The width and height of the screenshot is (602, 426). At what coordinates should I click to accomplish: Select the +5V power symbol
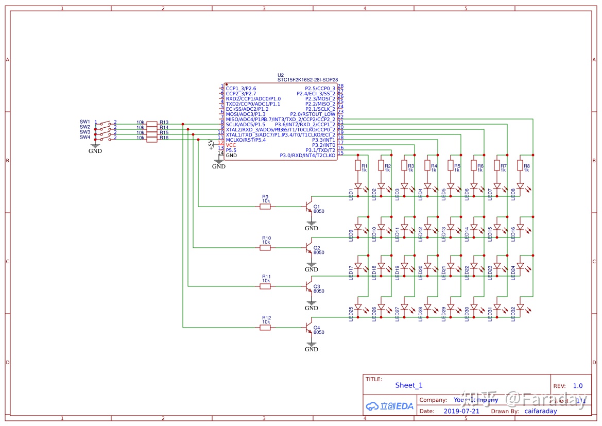(x=211, y=144)
